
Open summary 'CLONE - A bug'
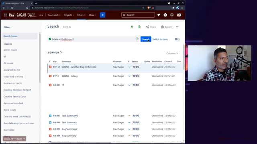[x=69, y=76]
